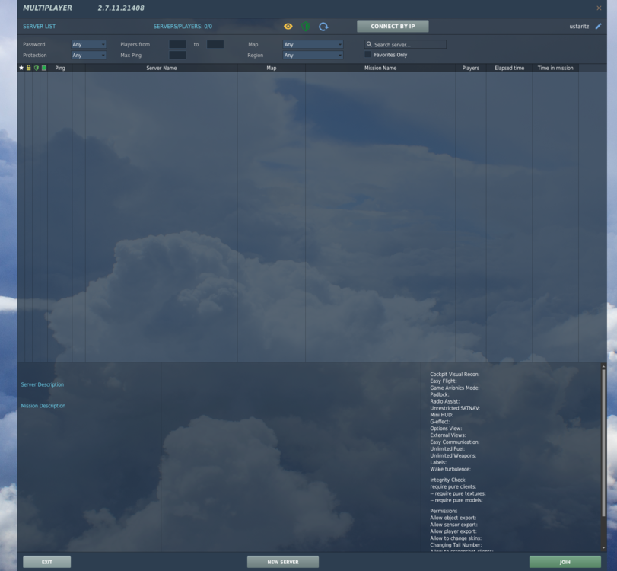The image size is (617, 571).
Task: Edit player name with pencil icon
Action: click(598, 27)
